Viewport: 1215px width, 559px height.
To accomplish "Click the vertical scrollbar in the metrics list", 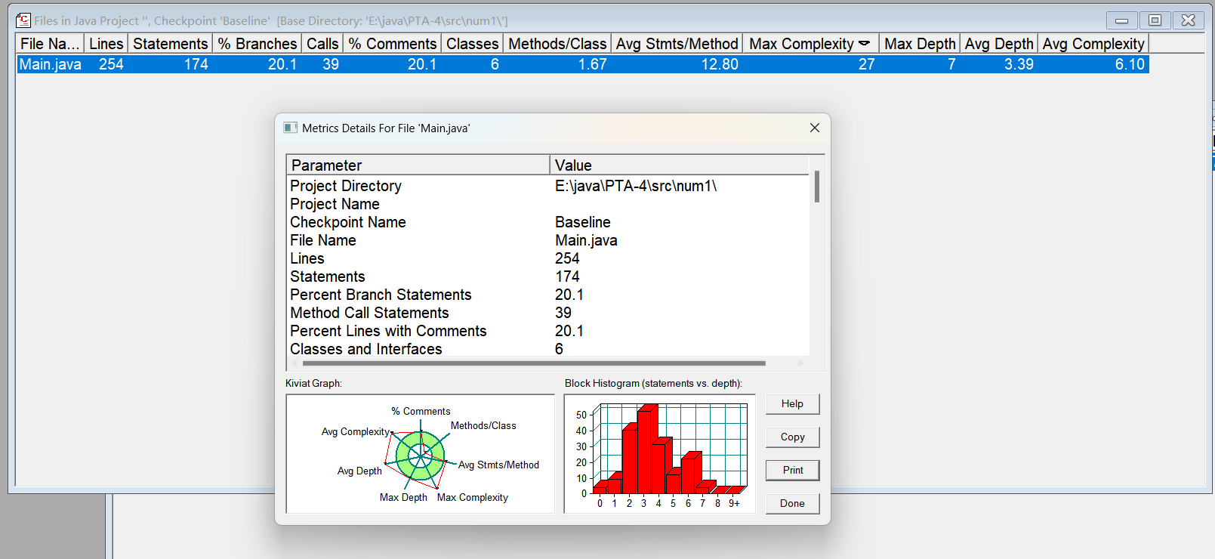I will click(817, 187).
